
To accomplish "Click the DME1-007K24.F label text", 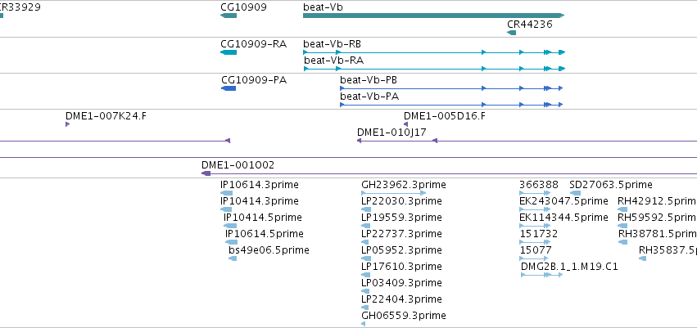I will pos(106,116).
